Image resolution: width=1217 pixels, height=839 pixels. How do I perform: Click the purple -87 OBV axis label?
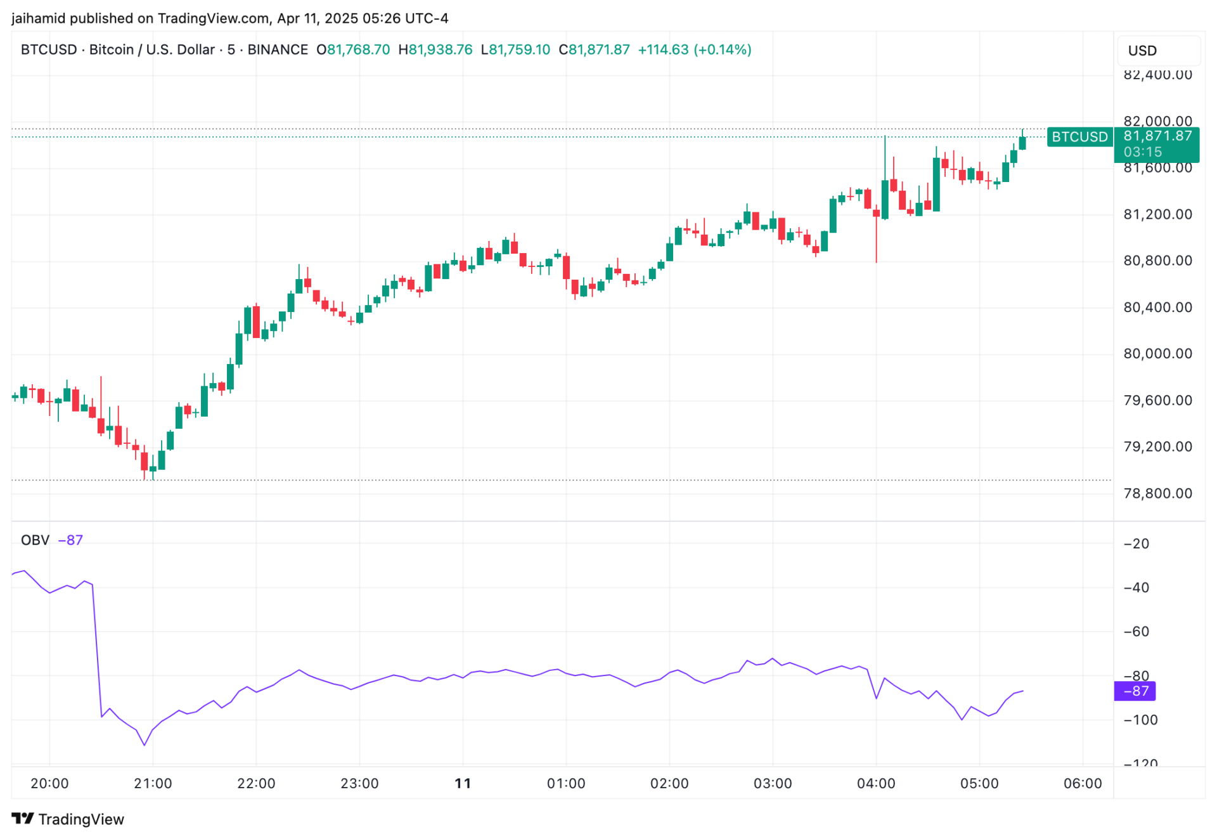click(x=1134, y=691)
